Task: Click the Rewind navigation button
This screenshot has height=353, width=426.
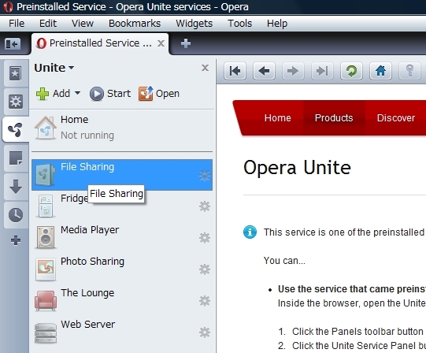Action: pyautogui.click(x=235, y=71)
